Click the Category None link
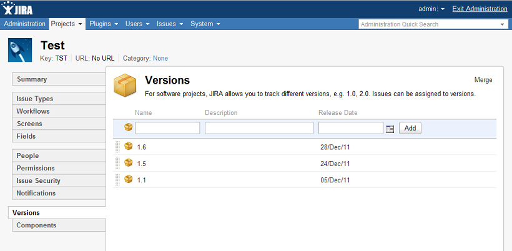This screenshot has width=512, height=251. (160, 59)
